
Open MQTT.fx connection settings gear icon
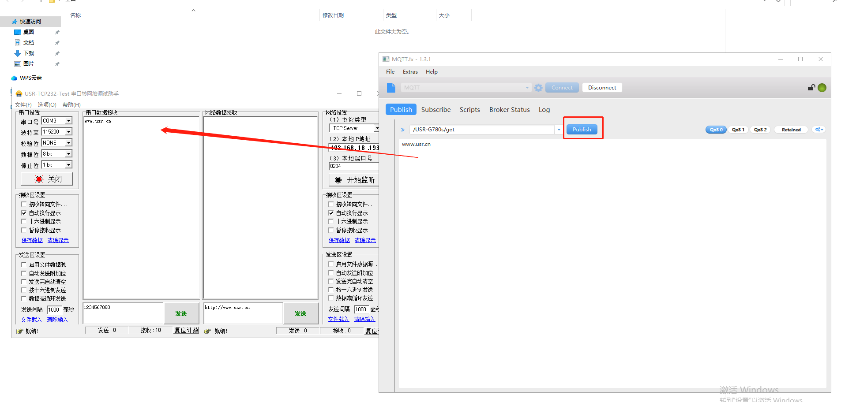[538, 88]
